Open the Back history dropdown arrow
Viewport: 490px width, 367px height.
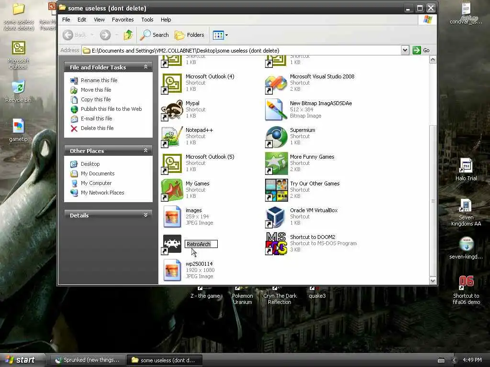(92, 35)
